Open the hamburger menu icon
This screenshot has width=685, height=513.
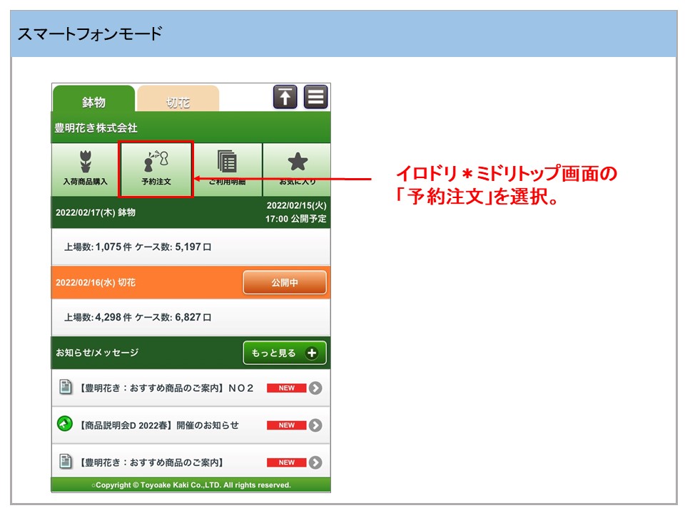(x=315, y=97)
